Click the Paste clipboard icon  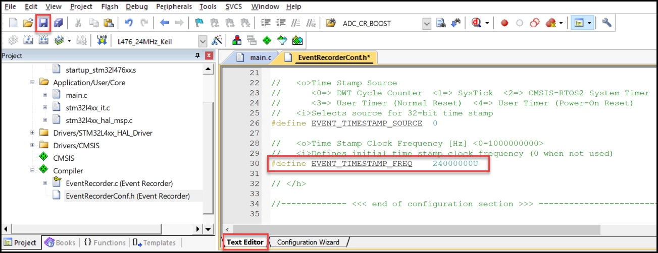point(109,23)
